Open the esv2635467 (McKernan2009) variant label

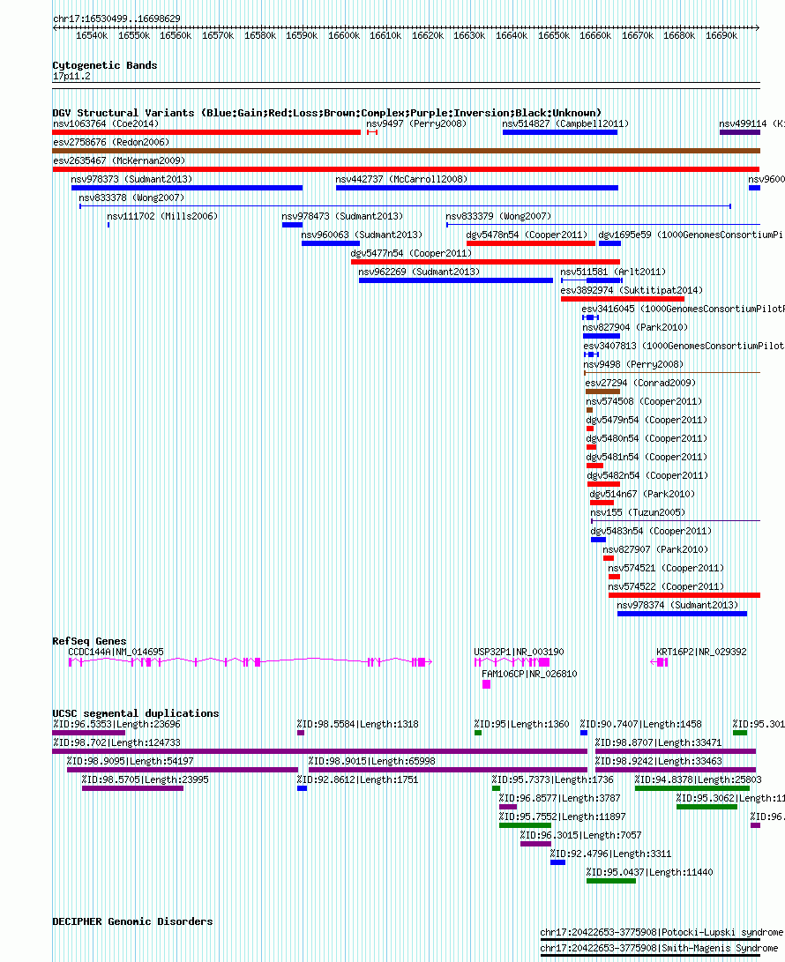pyautogui.click(x=119, y=160)
